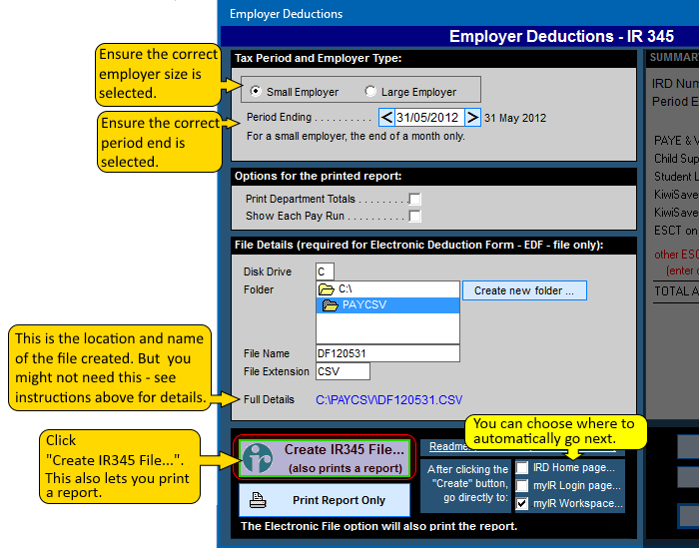
Task: Advance to next period ending date
Action: (472, 118)
